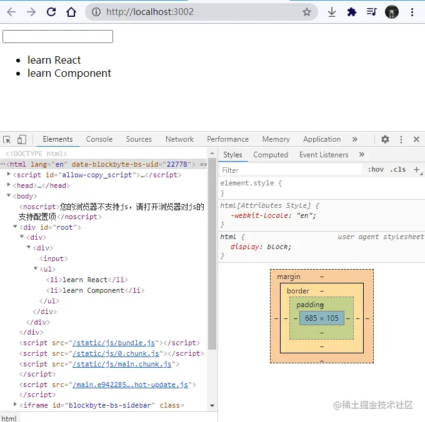Select the display: block declaration

[x=261, y=247]
